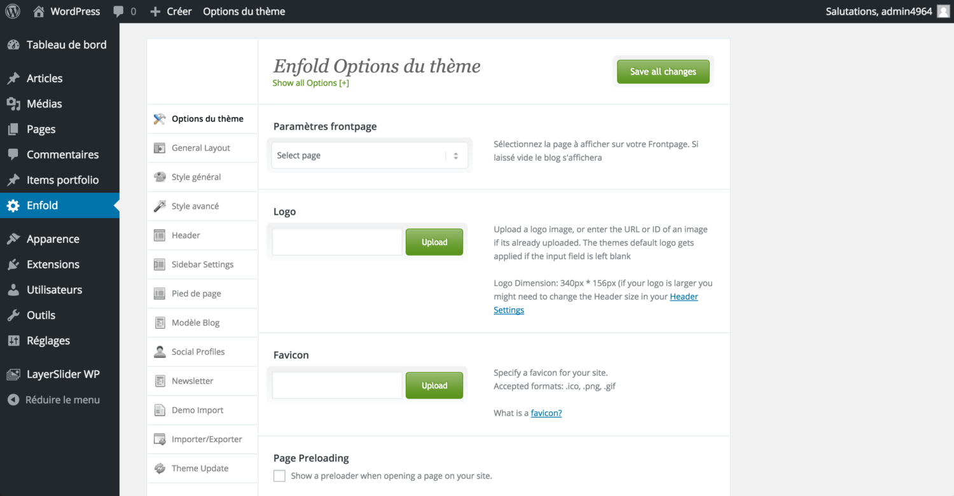
Task: Click the Logo Upload button
Action: tap(434, 242)
